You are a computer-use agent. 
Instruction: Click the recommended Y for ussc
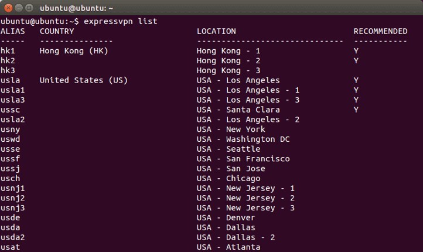click(356, 110)
